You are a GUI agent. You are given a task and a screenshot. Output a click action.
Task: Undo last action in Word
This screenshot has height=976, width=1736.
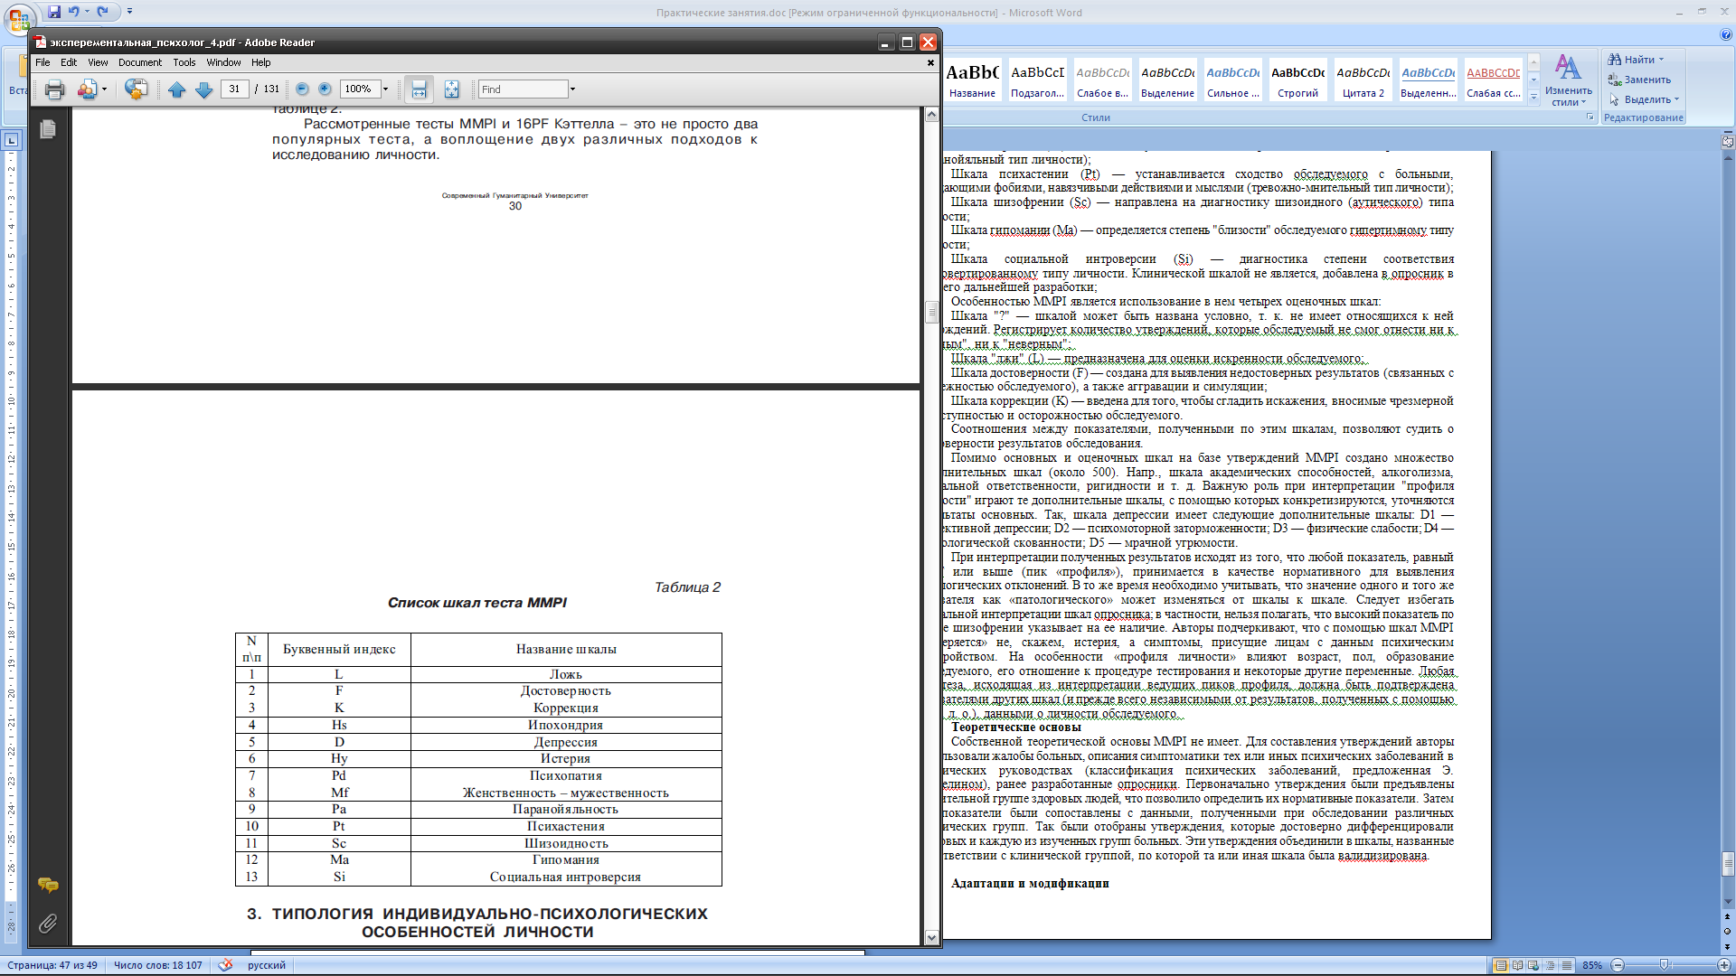click(x=73, y=12)
